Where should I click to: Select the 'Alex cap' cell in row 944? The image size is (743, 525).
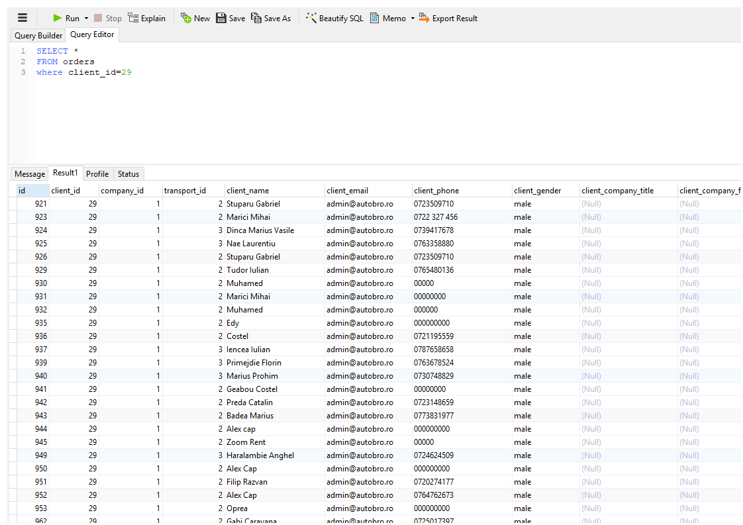[x=274, y=429]
